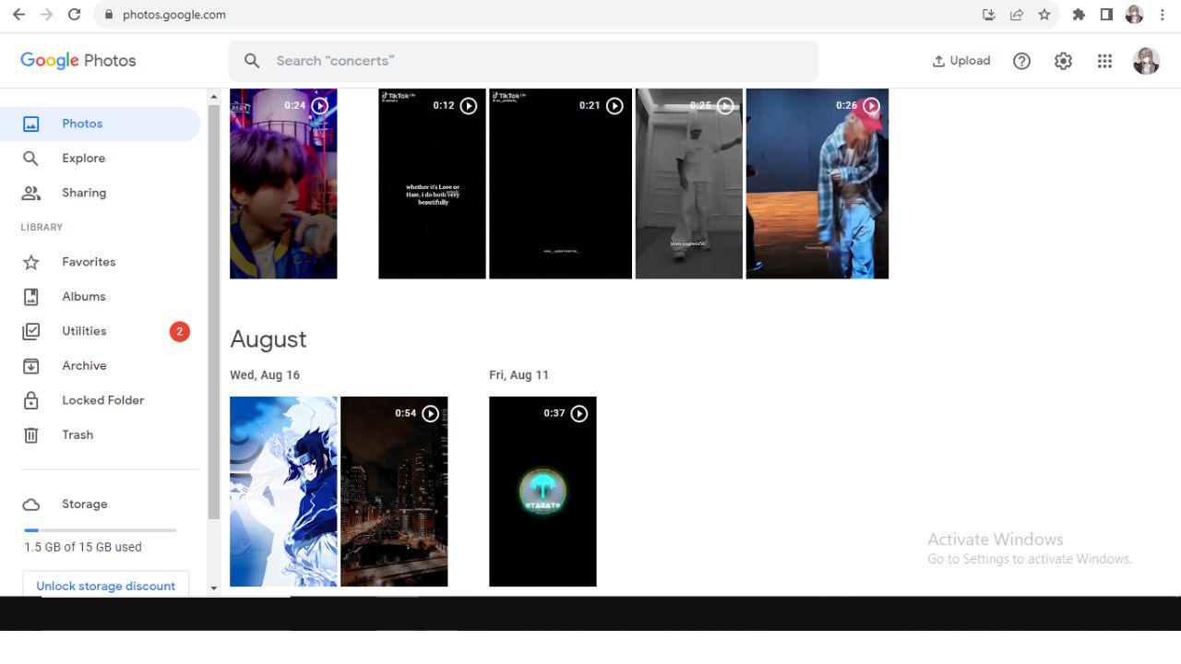Click the storage usage progress bar
This screenshot has height=664, width=1181.
coord(99,530)
